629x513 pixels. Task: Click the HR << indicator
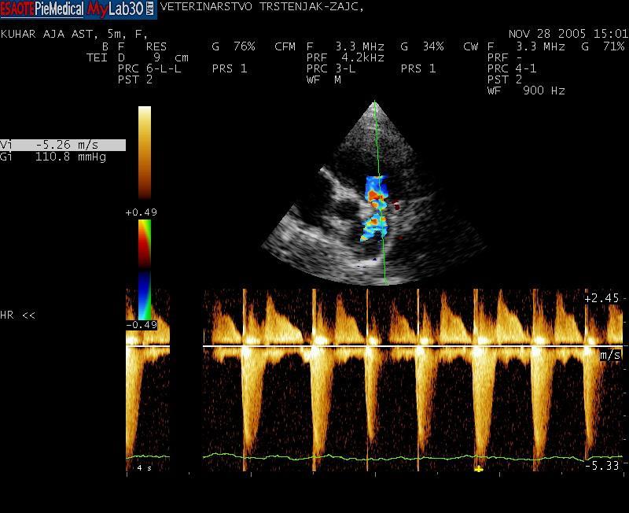point(18,316)
